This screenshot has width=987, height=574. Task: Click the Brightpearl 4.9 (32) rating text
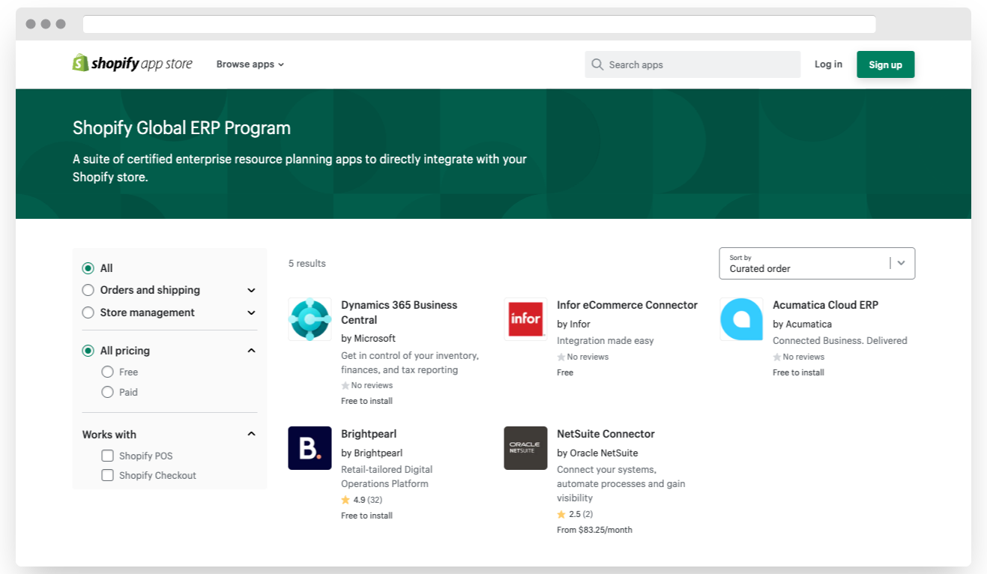click(368, 500)
